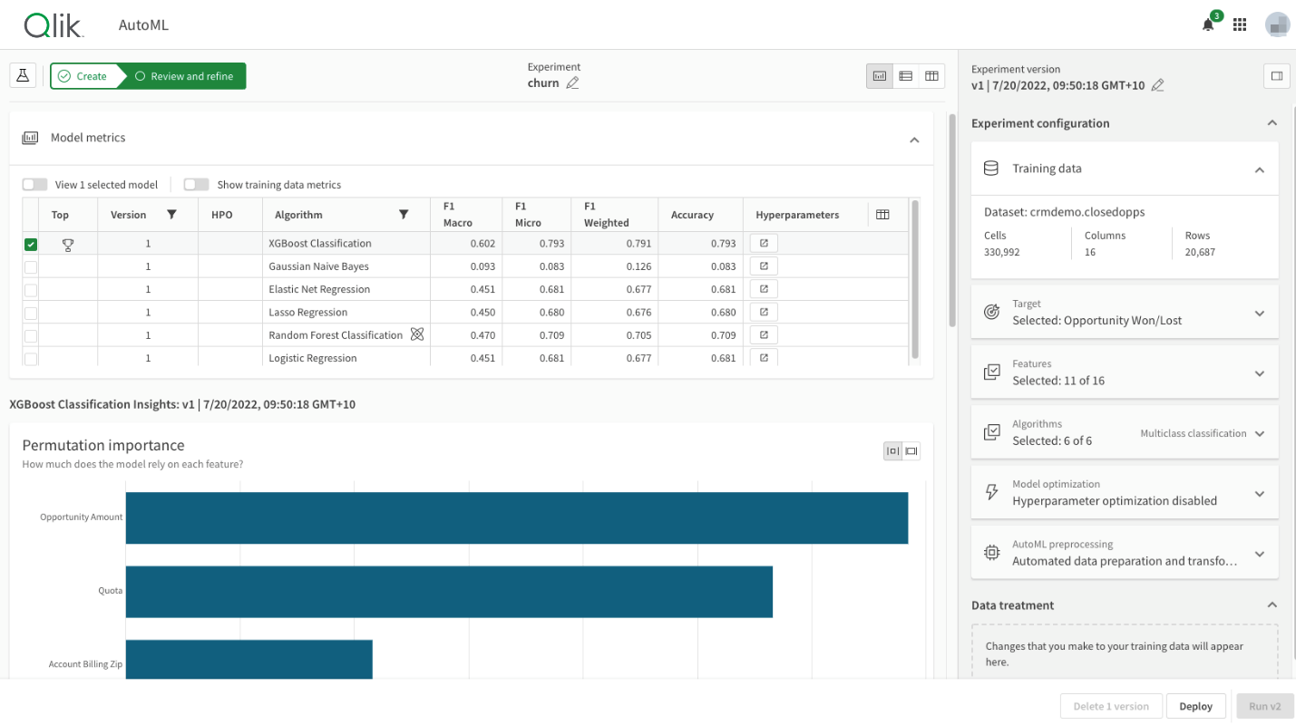Open the apps grid launcher
Screen dimensions: 1296x725
[1240, 25]
